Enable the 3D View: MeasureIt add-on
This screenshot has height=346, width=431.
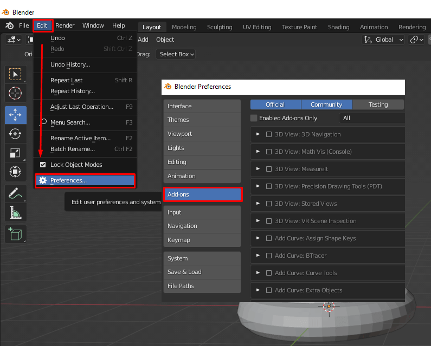[269, 169]
